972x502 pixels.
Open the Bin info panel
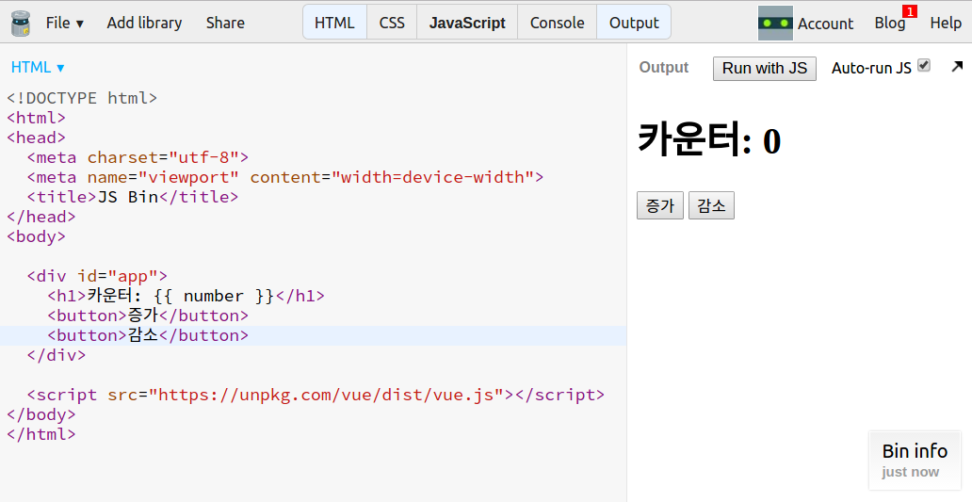click(x=915, y=460)
